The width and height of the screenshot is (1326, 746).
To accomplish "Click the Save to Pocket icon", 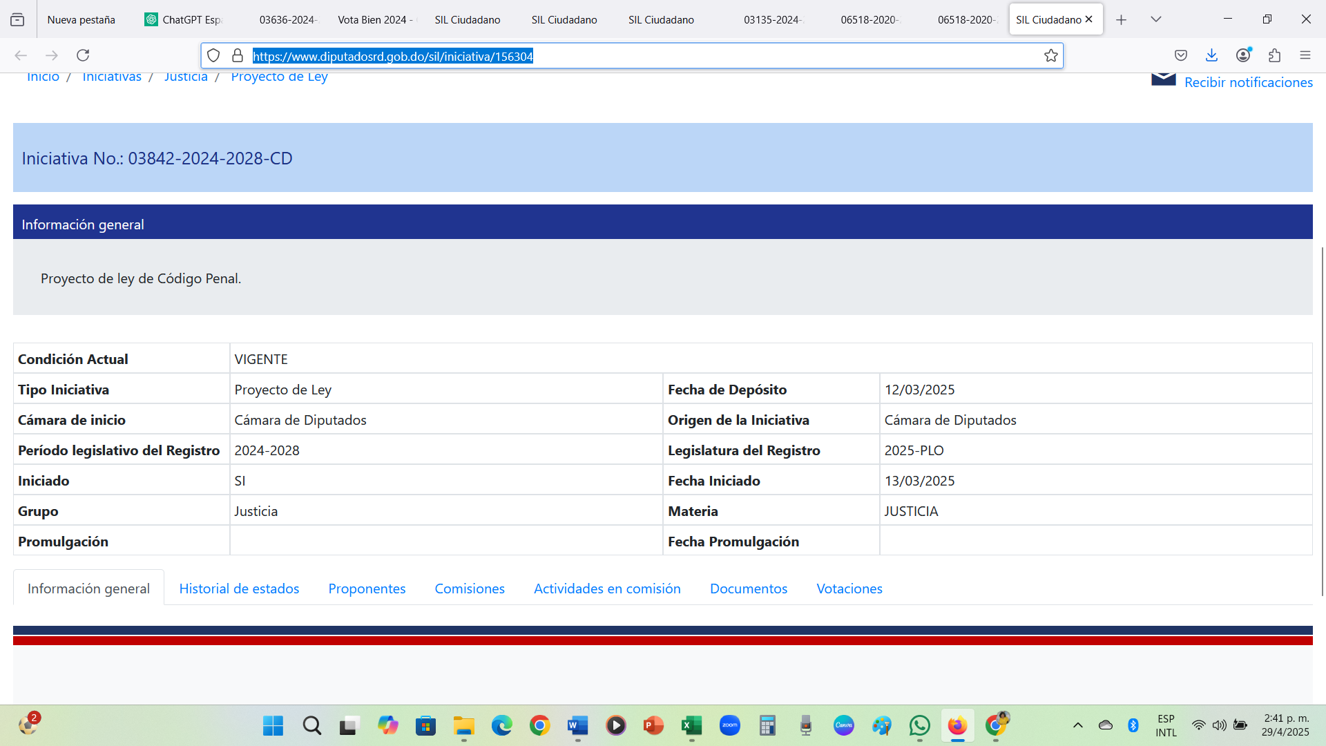I will tap(1181, 55).
